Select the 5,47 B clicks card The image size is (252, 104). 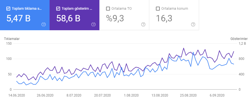coord(25,15)
